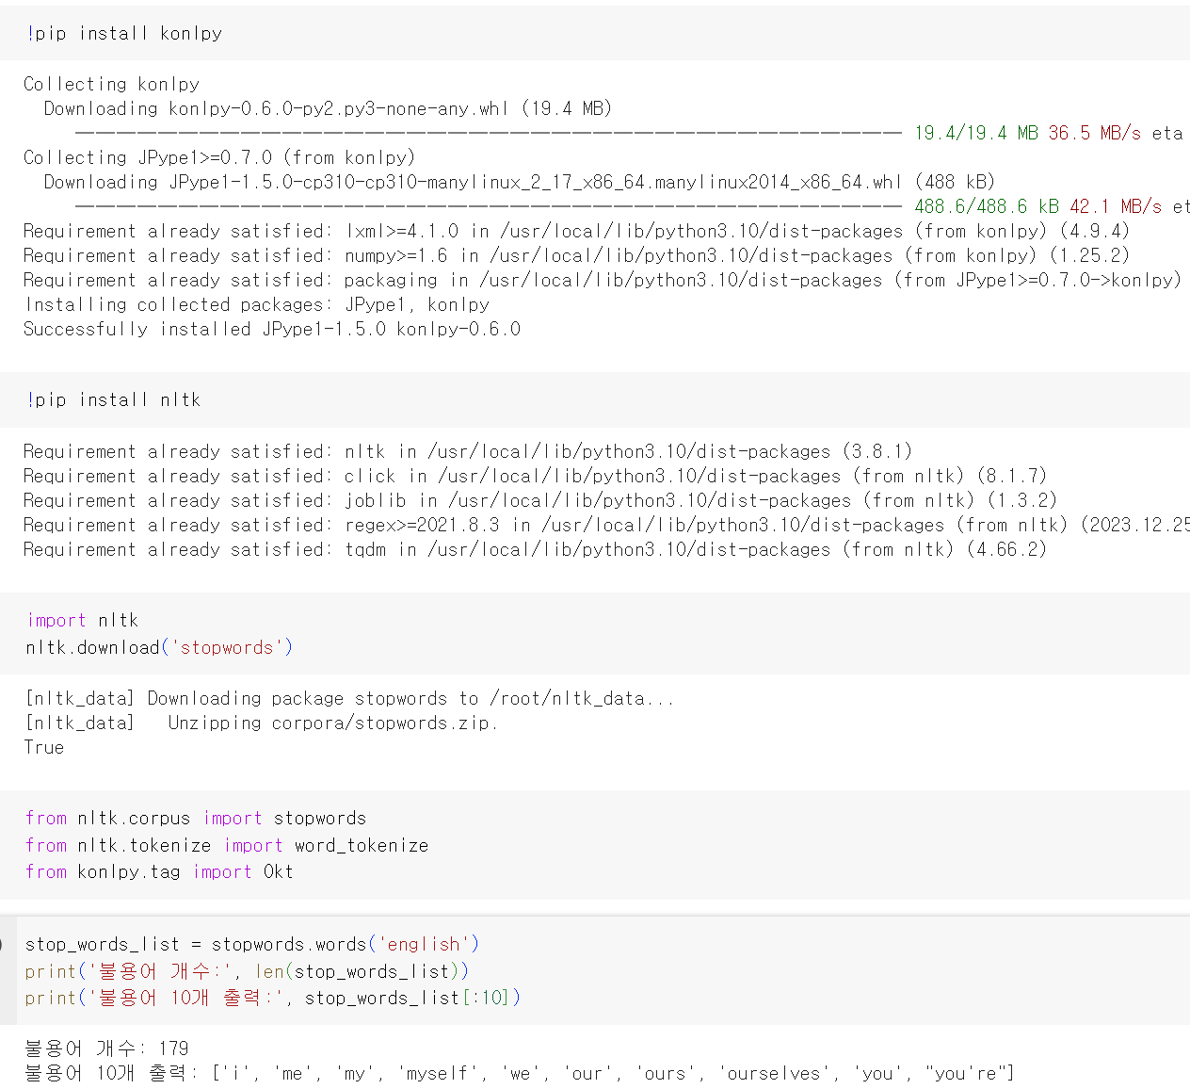Click the JPype1 download progress bar
1190x1089 pixels.
(489, 206)
